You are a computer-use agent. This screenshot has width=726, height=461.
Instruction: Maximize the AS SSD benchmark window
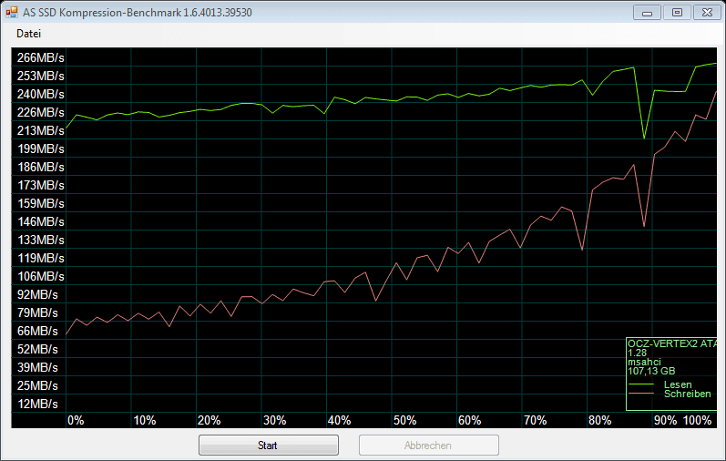(677, 12)
